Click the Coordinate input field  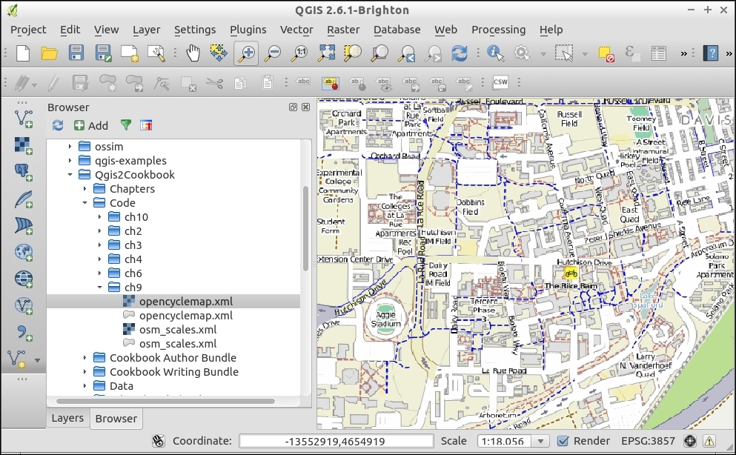coord(334,441)
